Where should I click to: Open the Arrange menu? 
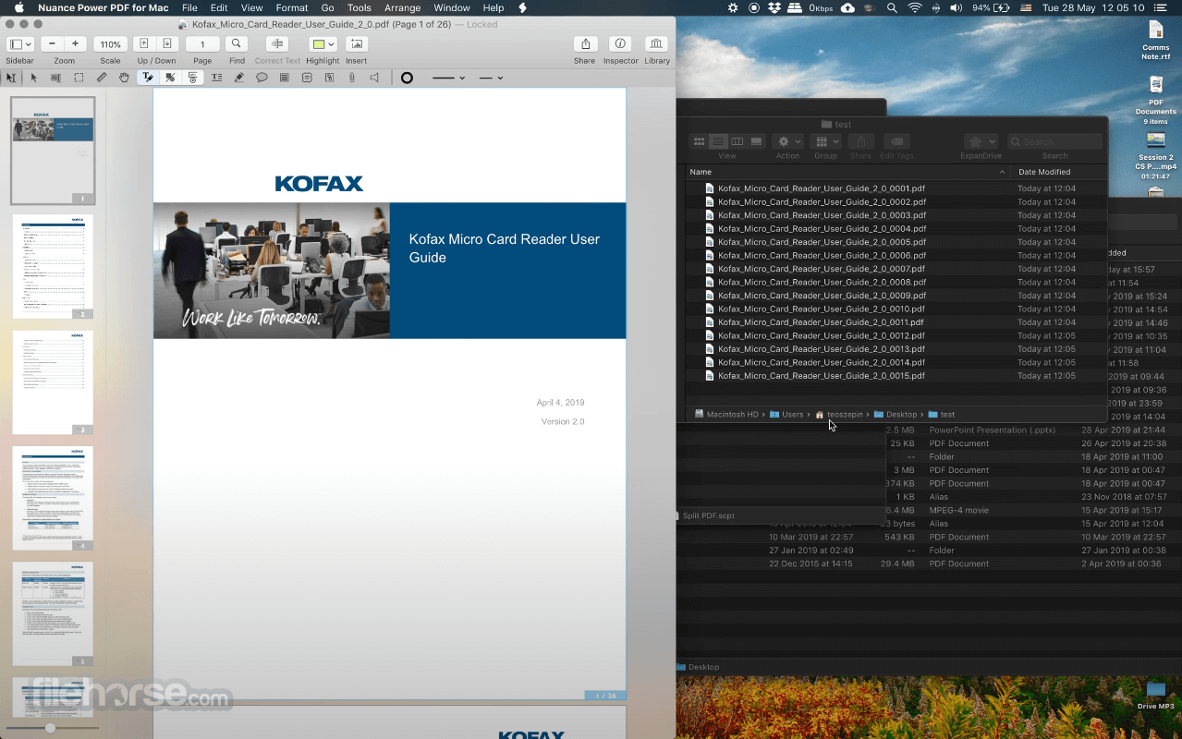click(402, 7)
